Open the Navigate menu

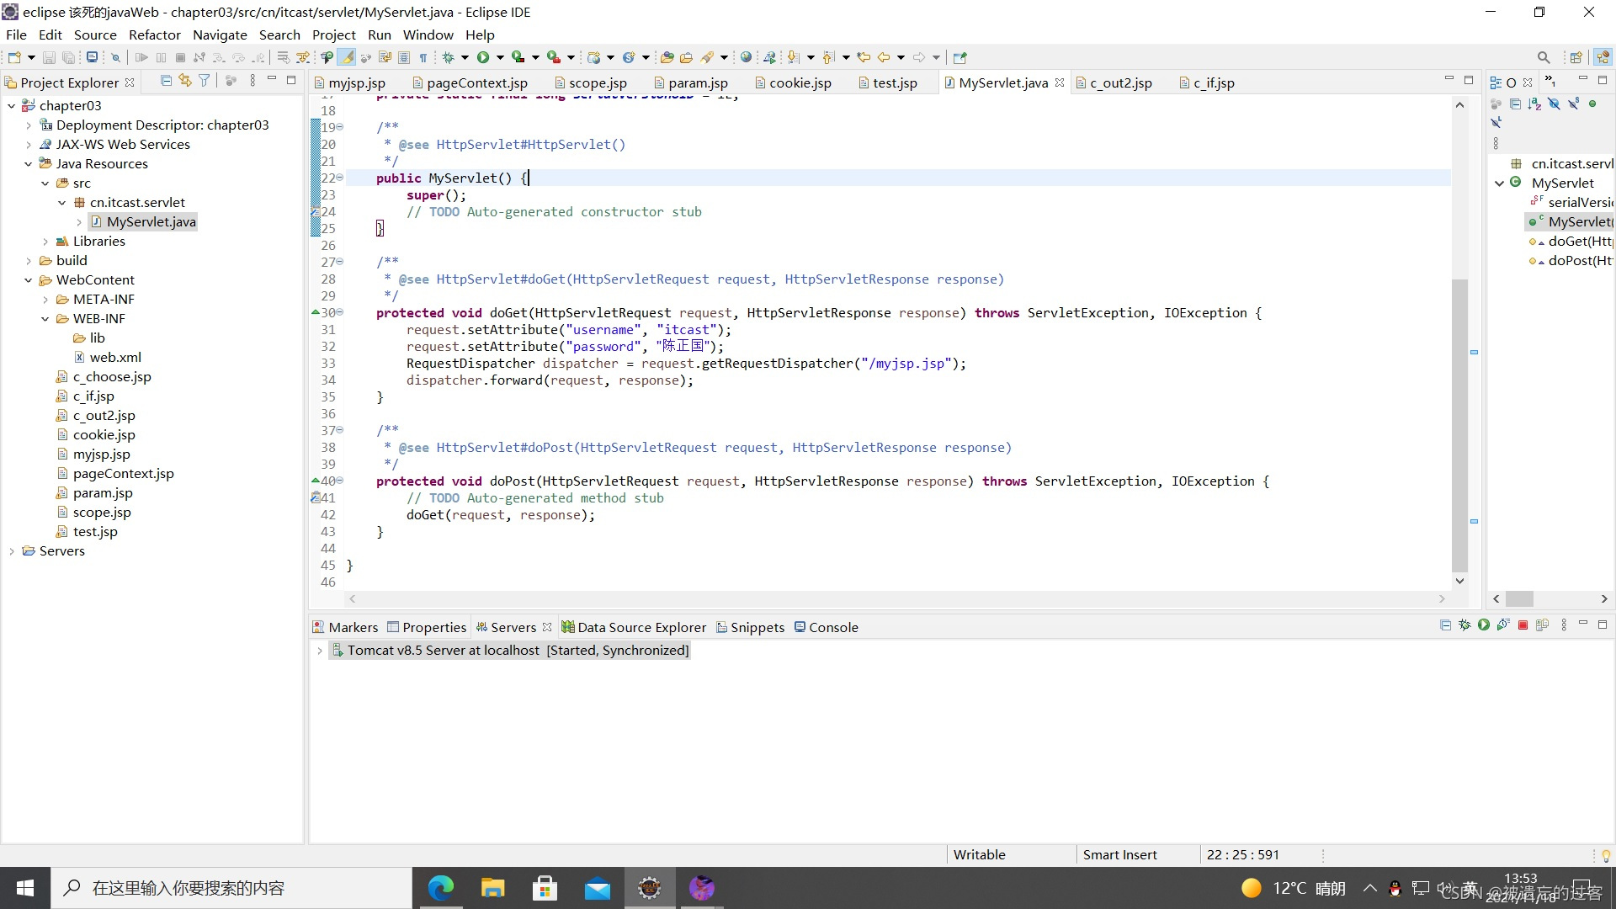219,35
